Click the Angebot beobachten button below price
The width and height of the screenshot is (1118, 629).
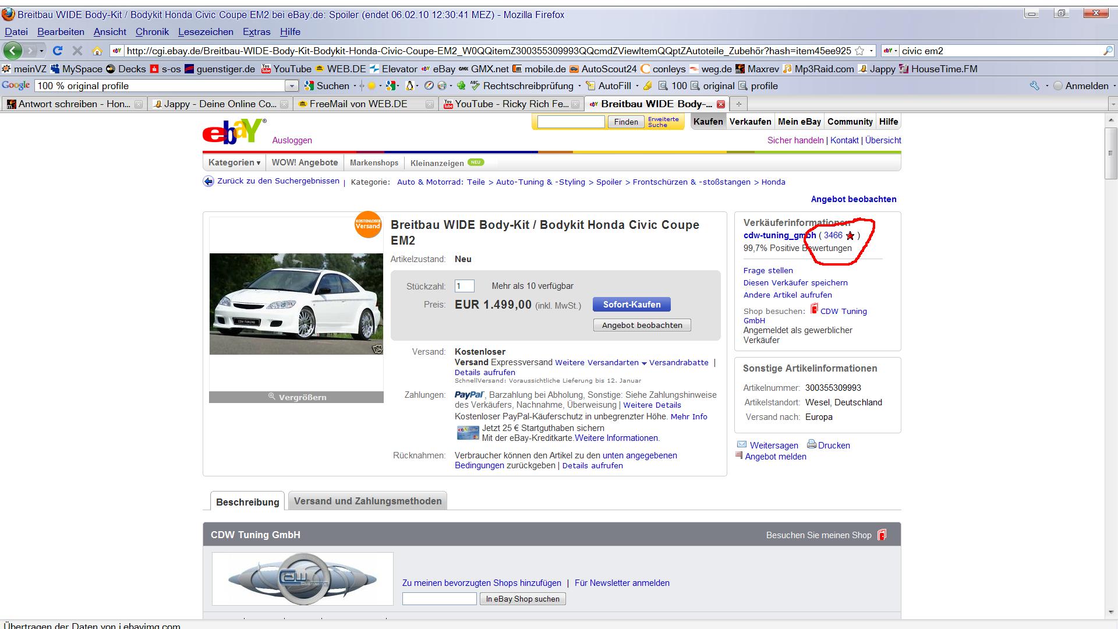pos(642,325)
